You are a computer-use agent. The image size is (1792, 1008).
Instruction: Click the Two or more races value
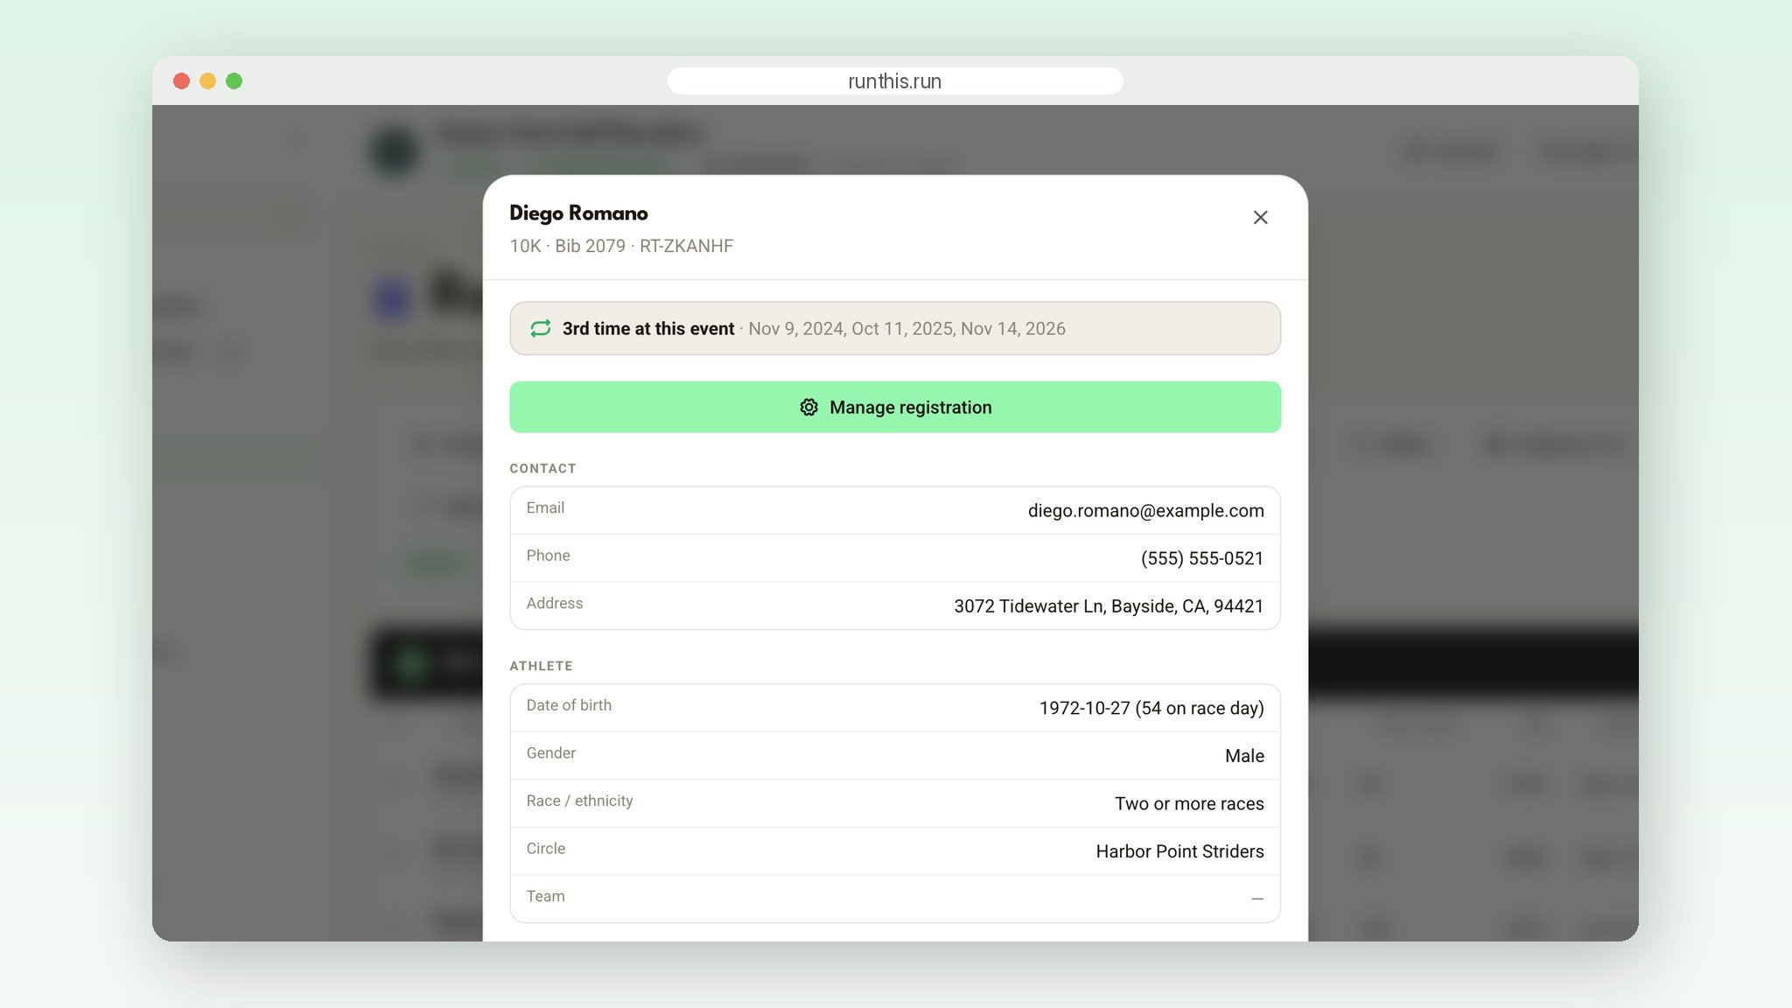coord(1189,803)
